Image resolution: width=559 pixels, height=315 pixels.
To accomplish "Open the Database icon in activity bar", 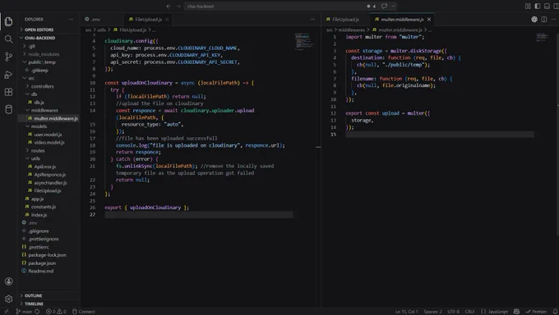I will tap(8, 109).
